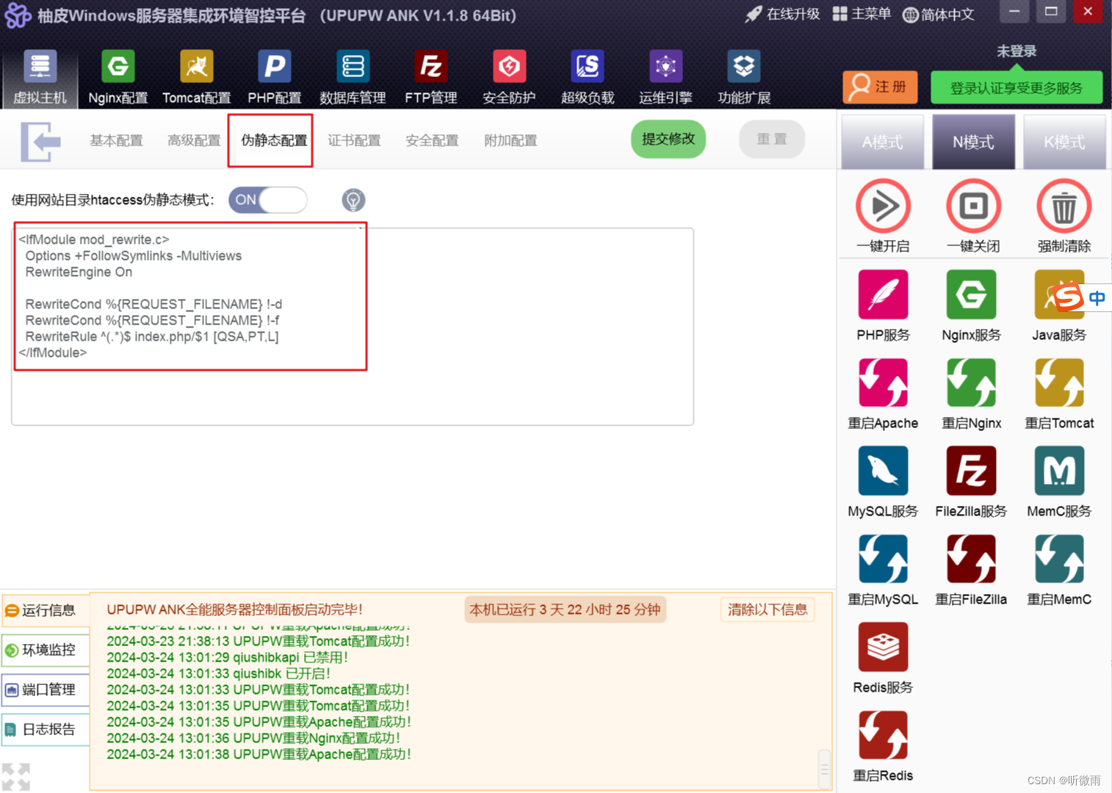Click 一键开启 start-all icon
The height and width of the screenshot is (793, 1112).
point(883,206)
